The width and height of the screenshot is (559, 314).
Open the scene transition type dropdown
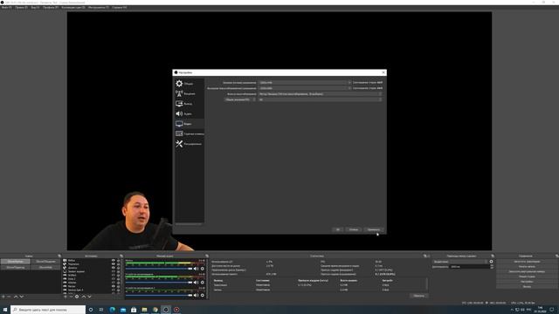(459, 262)
